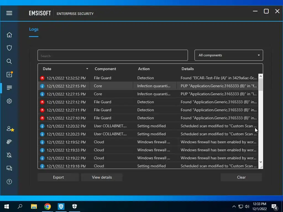Open the remote management connection icon

9,142
